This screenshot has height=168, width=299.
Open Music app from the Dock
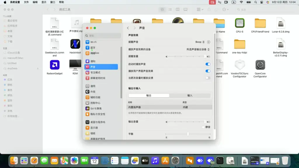(x=155, y=161)
